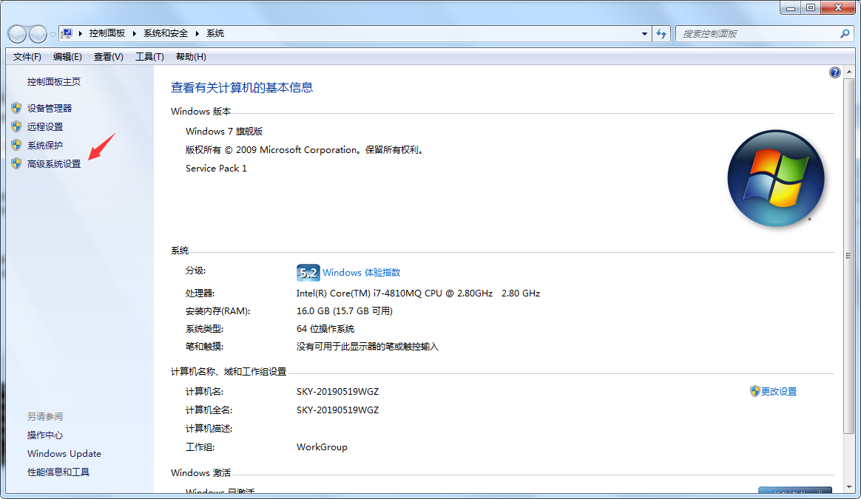Click the Back navigation arrow button
Viewport: 861px width, 499px height.
coord(17,34)
